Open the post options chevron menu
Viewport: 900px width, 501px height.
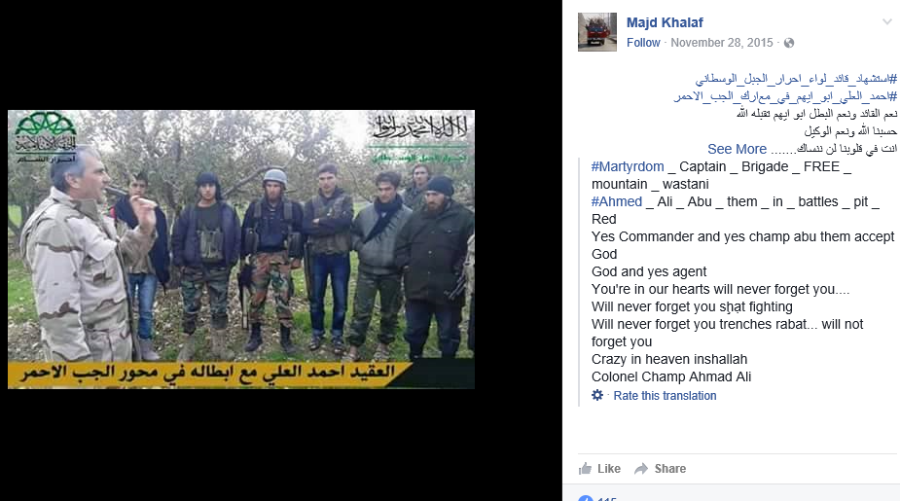(x=886, y=22)
